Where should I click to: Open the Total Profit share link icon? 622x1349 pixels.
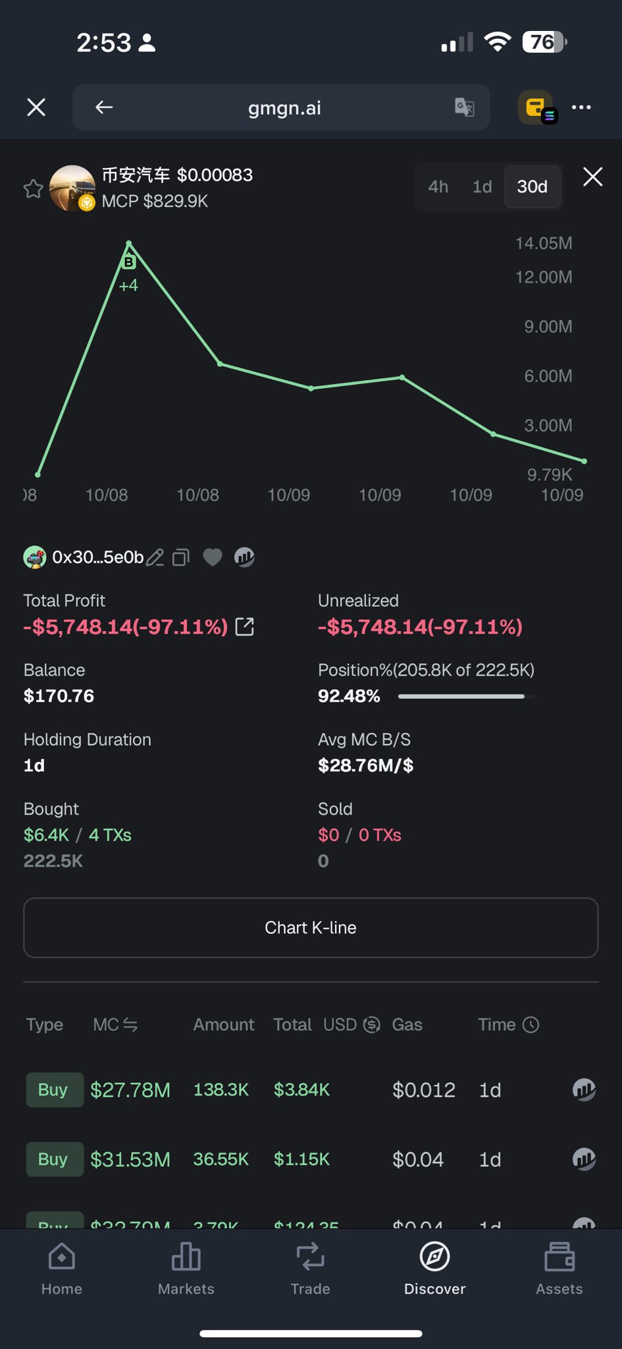[245, 626]
